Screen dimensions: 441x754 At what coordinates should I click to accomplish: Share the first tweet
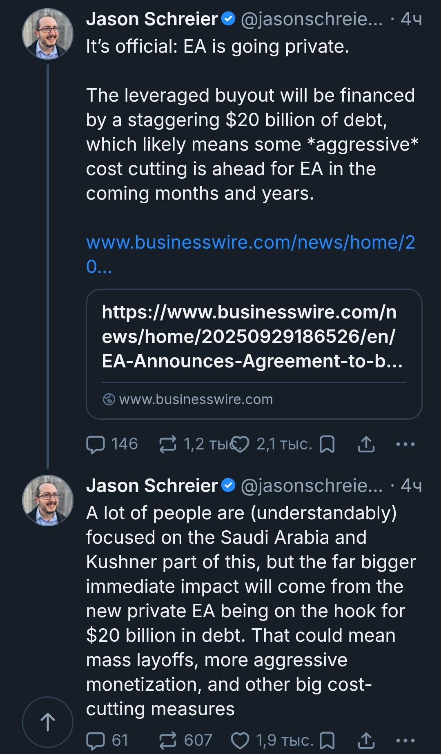tap(366, 444)
